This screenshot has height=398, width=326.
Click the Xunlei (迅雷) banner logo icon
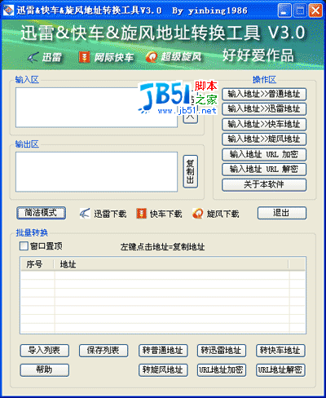[33, 57]
